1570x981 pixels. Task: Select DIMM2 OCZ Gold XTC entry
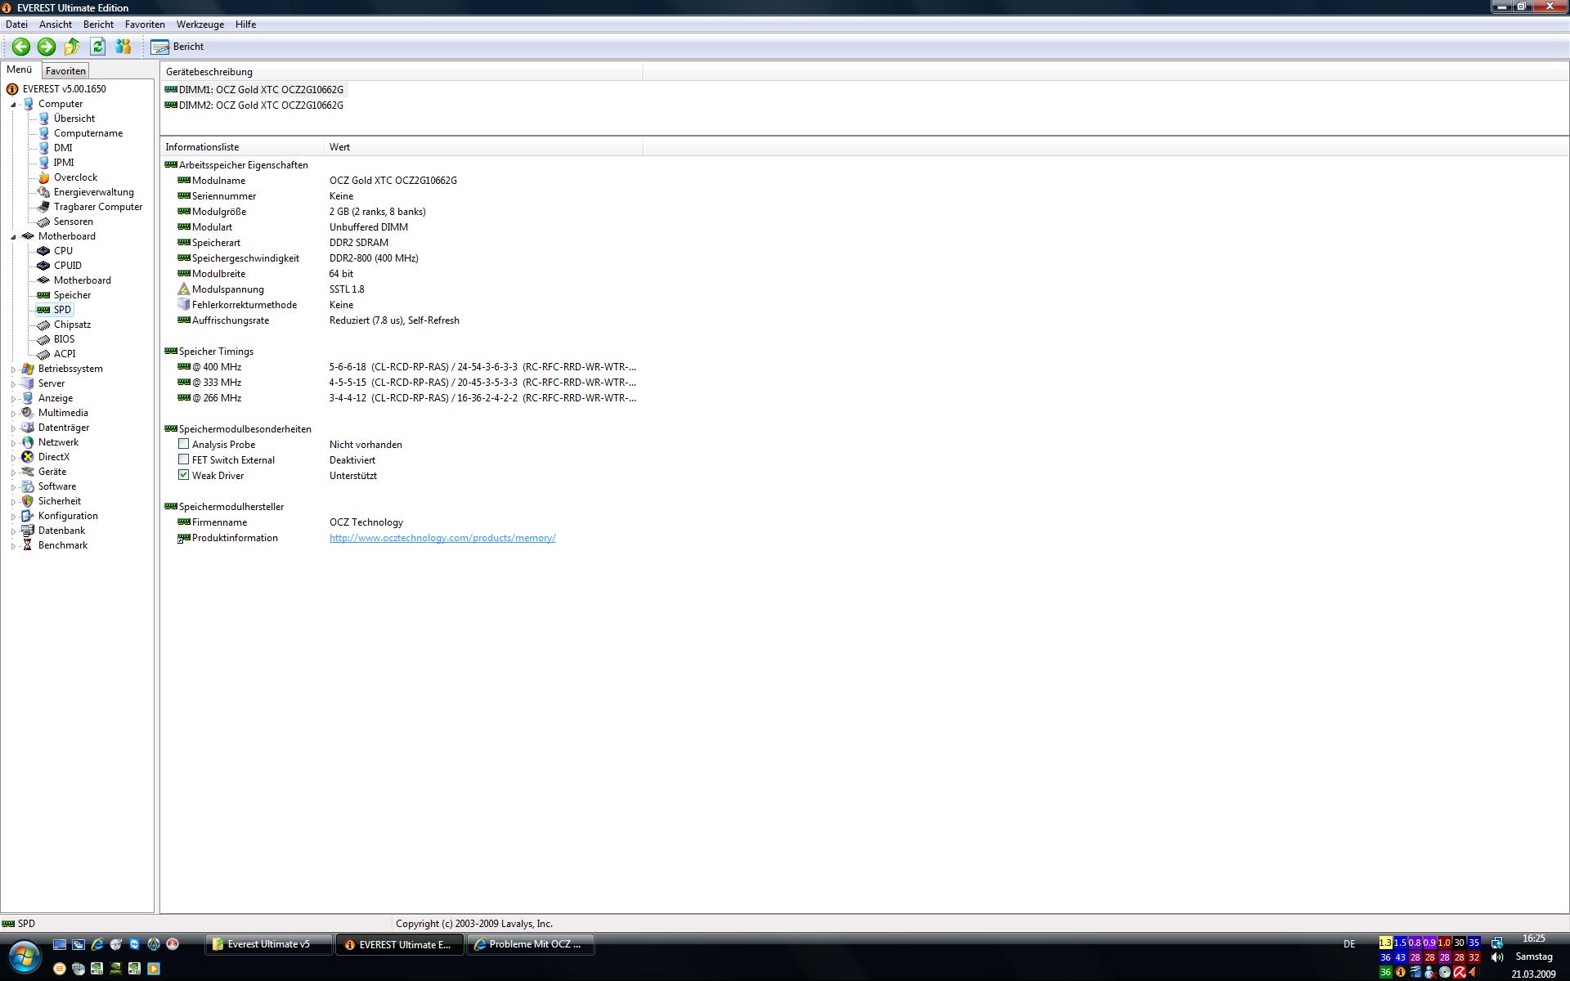[x=260, y=105]
